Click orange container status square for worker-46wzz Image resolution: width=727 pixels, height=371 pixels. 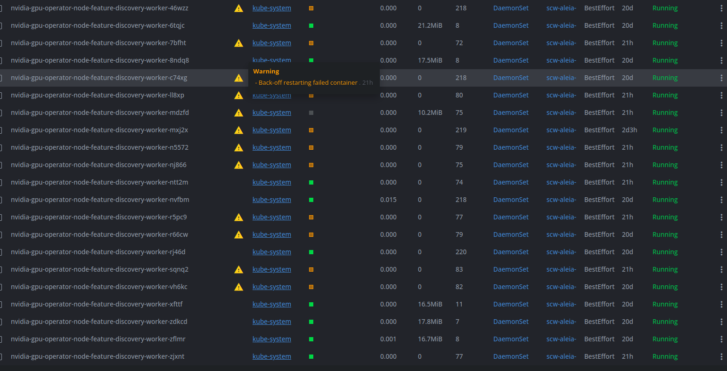[311, 8]
